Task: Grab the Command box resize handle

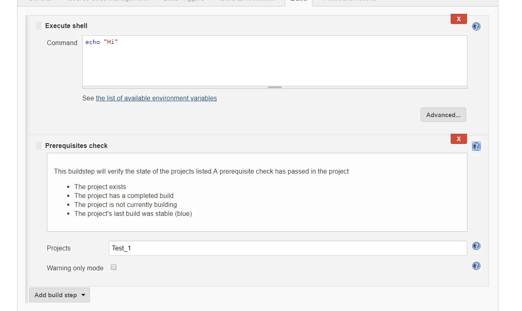Action: [275, 87]
